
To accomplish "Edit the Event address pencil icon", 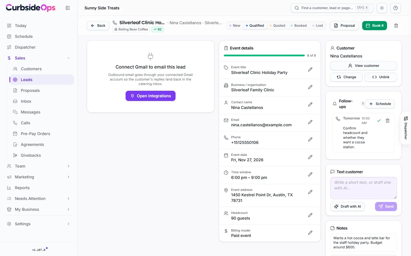I will click(x=310, y=192).
